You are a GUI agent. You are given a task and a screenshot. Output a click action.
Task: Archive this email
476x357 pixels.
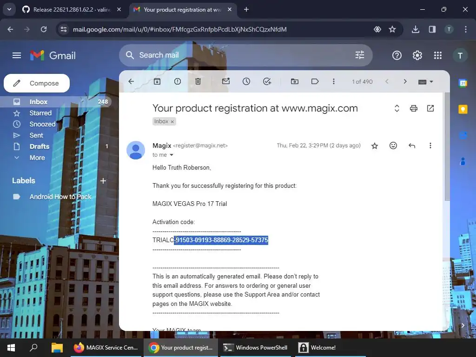157,81
